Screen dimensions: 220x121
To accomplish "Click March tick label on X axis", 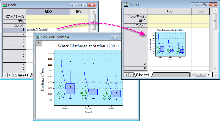I will [111, 108].
